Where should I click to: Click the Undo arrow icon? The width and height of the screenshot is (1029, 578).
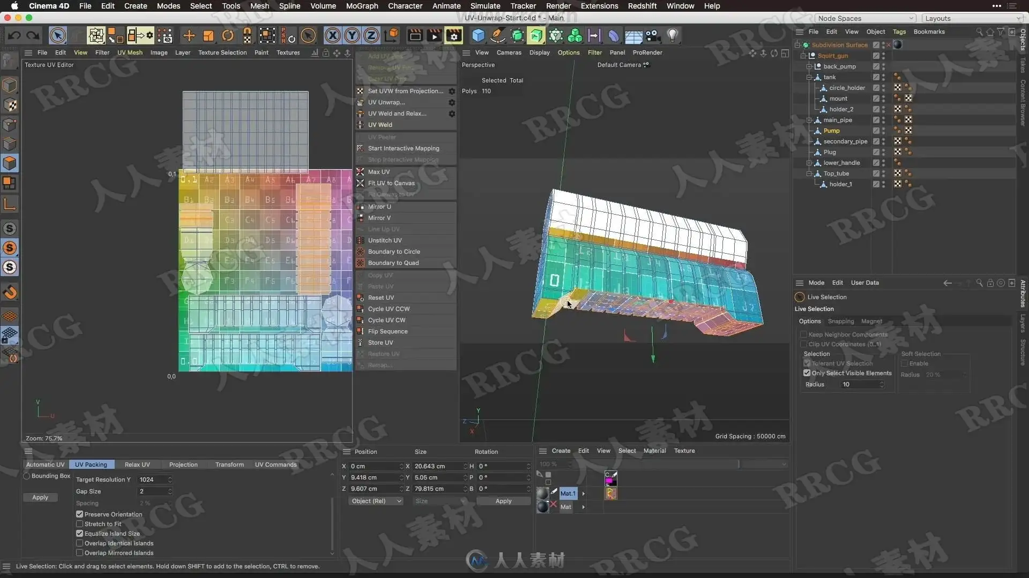14,36
